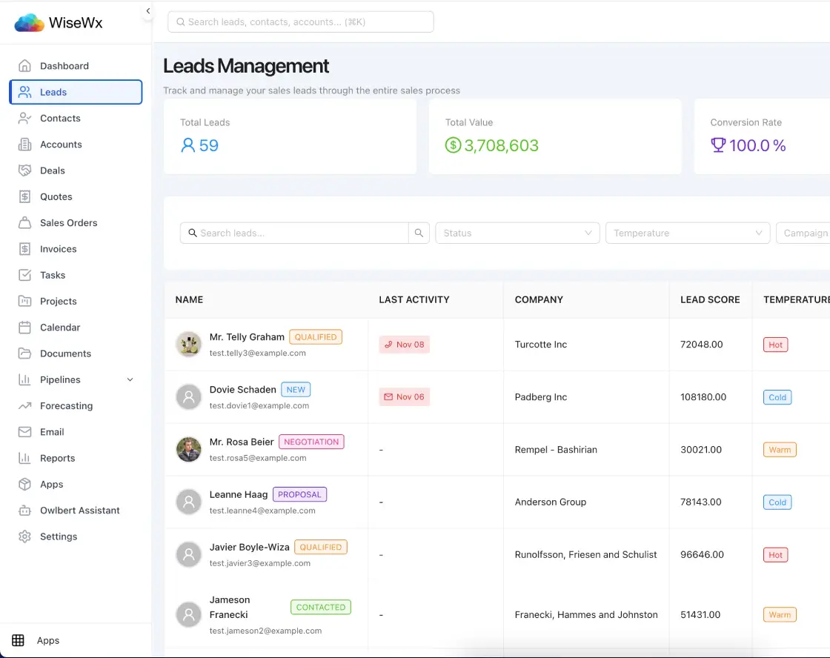Go to the Dashboard menu item
This screenshot has width=830, height=658.
click(x=64, y=66)
